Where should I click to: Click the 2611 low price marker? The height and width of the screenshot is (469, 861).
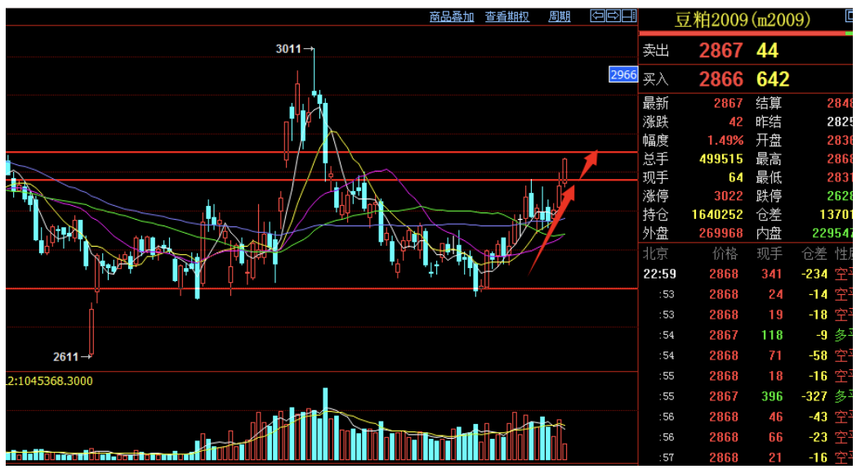pos(67,356)
